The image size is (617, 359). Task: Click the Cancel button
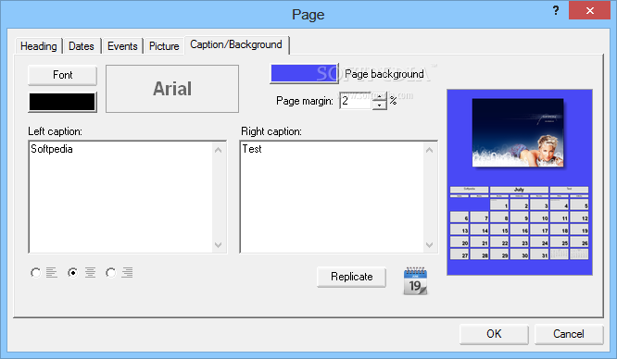(569, 334)
